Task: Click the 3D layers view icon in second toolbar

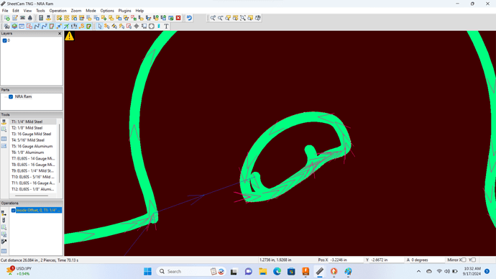Action: [x=14, y=27]
